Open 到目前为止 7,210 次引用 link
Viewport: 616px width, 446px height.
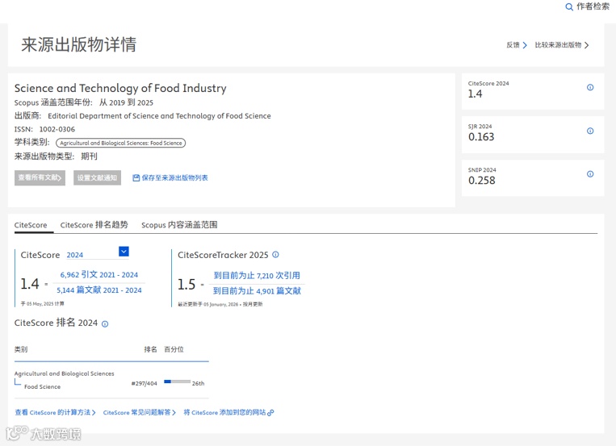(x=257, y=275)
